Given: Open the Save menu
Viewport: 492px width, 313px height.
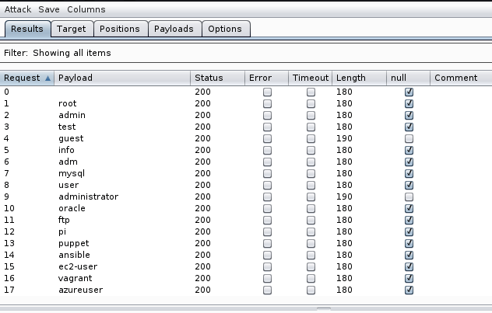Looking at the screenshot, I should click(x=49, y=9).
